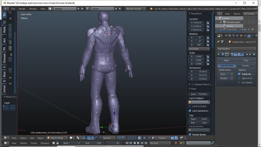Open the Add Modifier dropdown
Viewport: 261px width, 147px height.
click(x=236, y=49)
